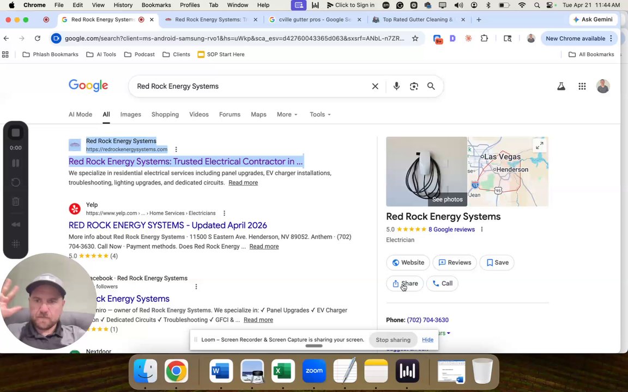The image size is (628, 392).
Task: Bookmark this page with the star icon
Action: click(415, 39)
